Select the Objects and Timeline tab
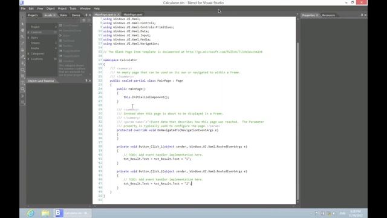 point(41,81)
